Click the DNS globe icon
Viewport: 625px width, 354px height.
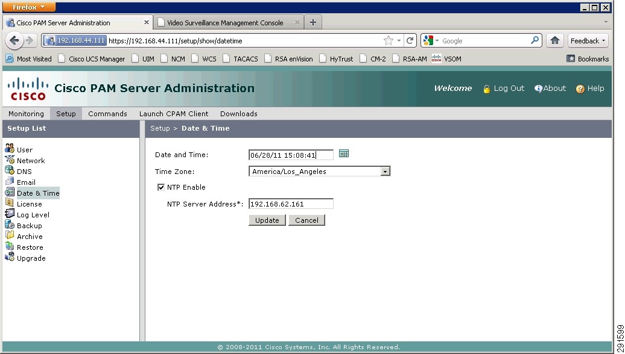click(10, 170)
